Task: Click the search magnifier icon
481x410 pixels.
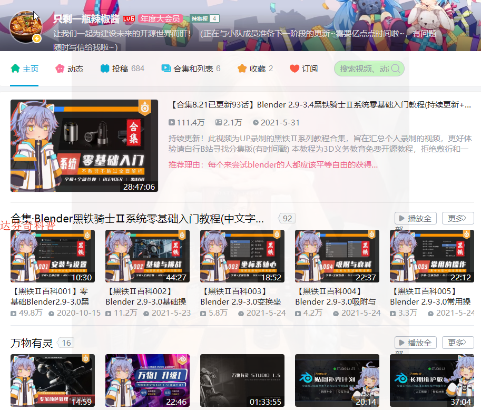Action: pos(396,69)
